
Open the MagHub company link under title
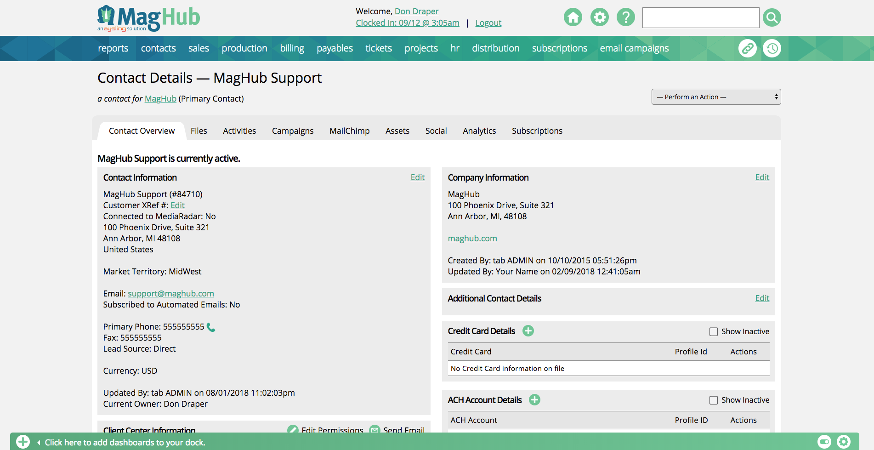[160, 99]
